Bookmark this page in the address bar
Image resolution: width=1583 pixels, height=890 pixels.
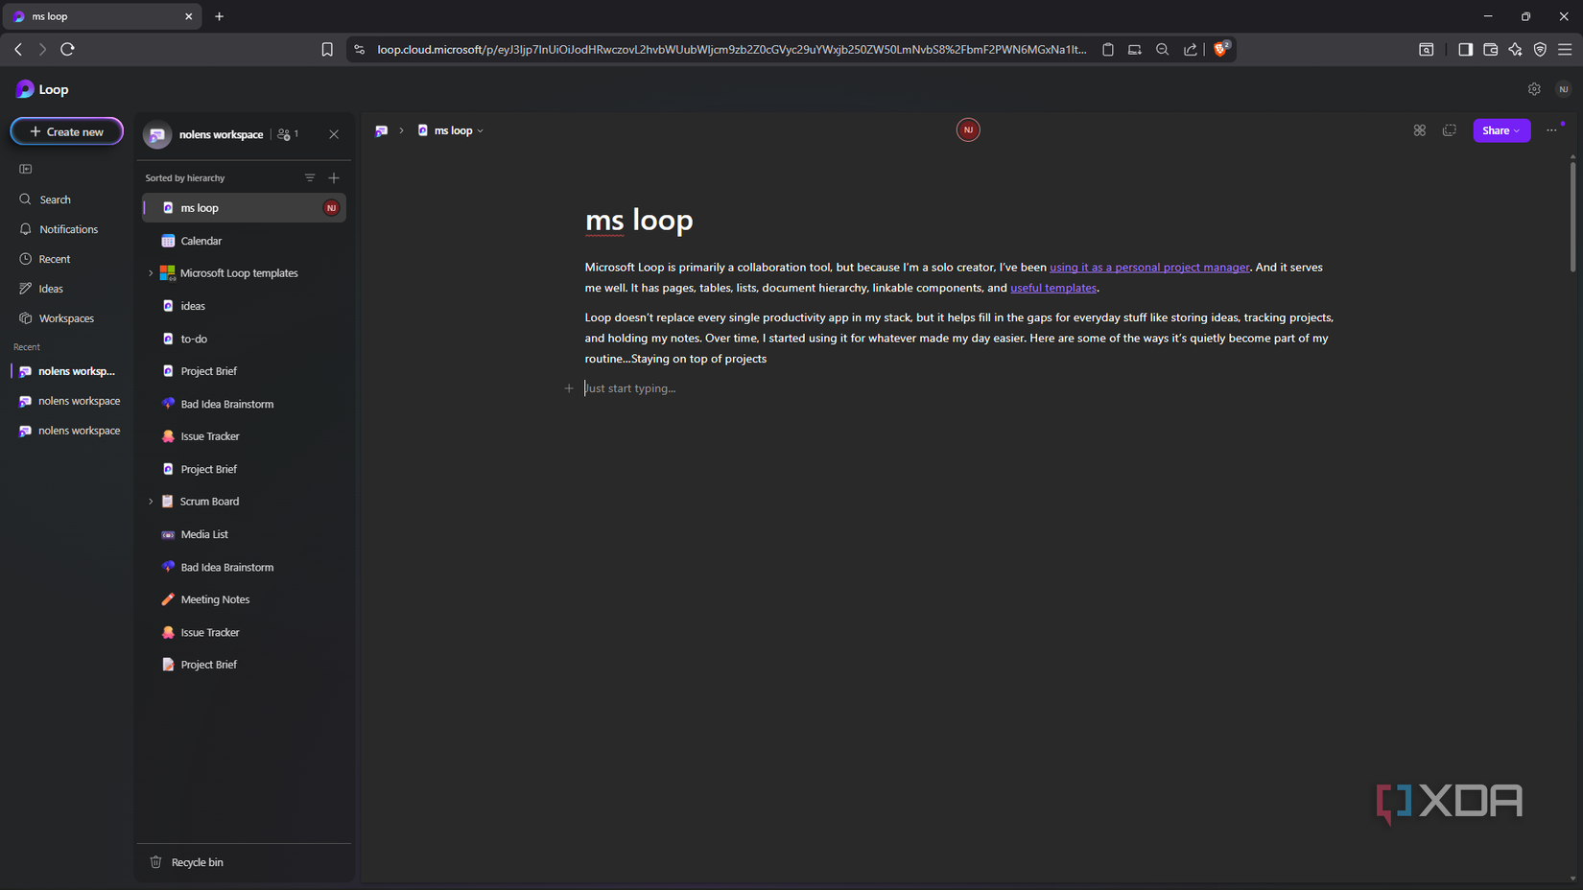point(327,49)
